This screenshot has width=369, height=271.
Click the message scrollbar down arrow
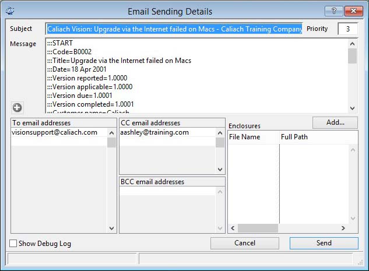[352, 108]
